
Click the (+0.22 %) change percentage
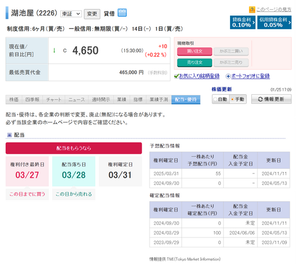pyautogui.click(x=155, y=55)
